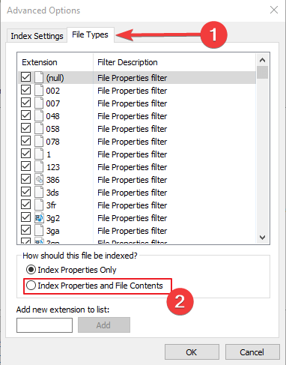Click the file icon beside 078
This screenshot has height=365, width=286.
click(x=39, y=142)
